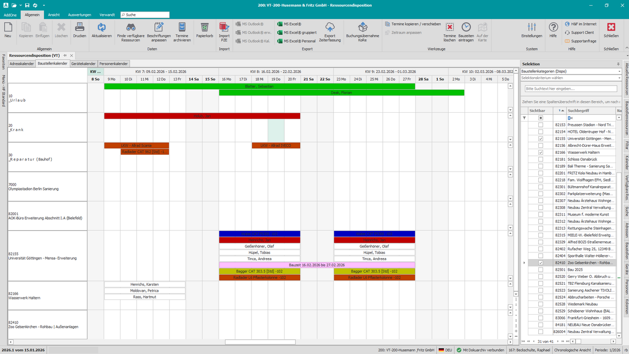Click MS Excel gruppiert export button
The image size is (629, 354).
tap(297, 33)
